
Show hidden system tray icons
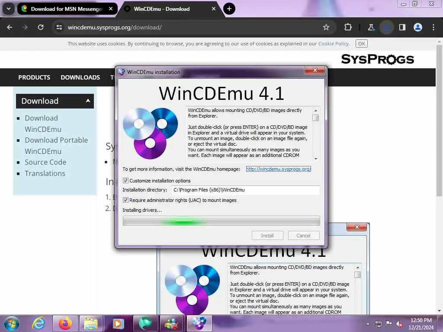tap(368, 324)
